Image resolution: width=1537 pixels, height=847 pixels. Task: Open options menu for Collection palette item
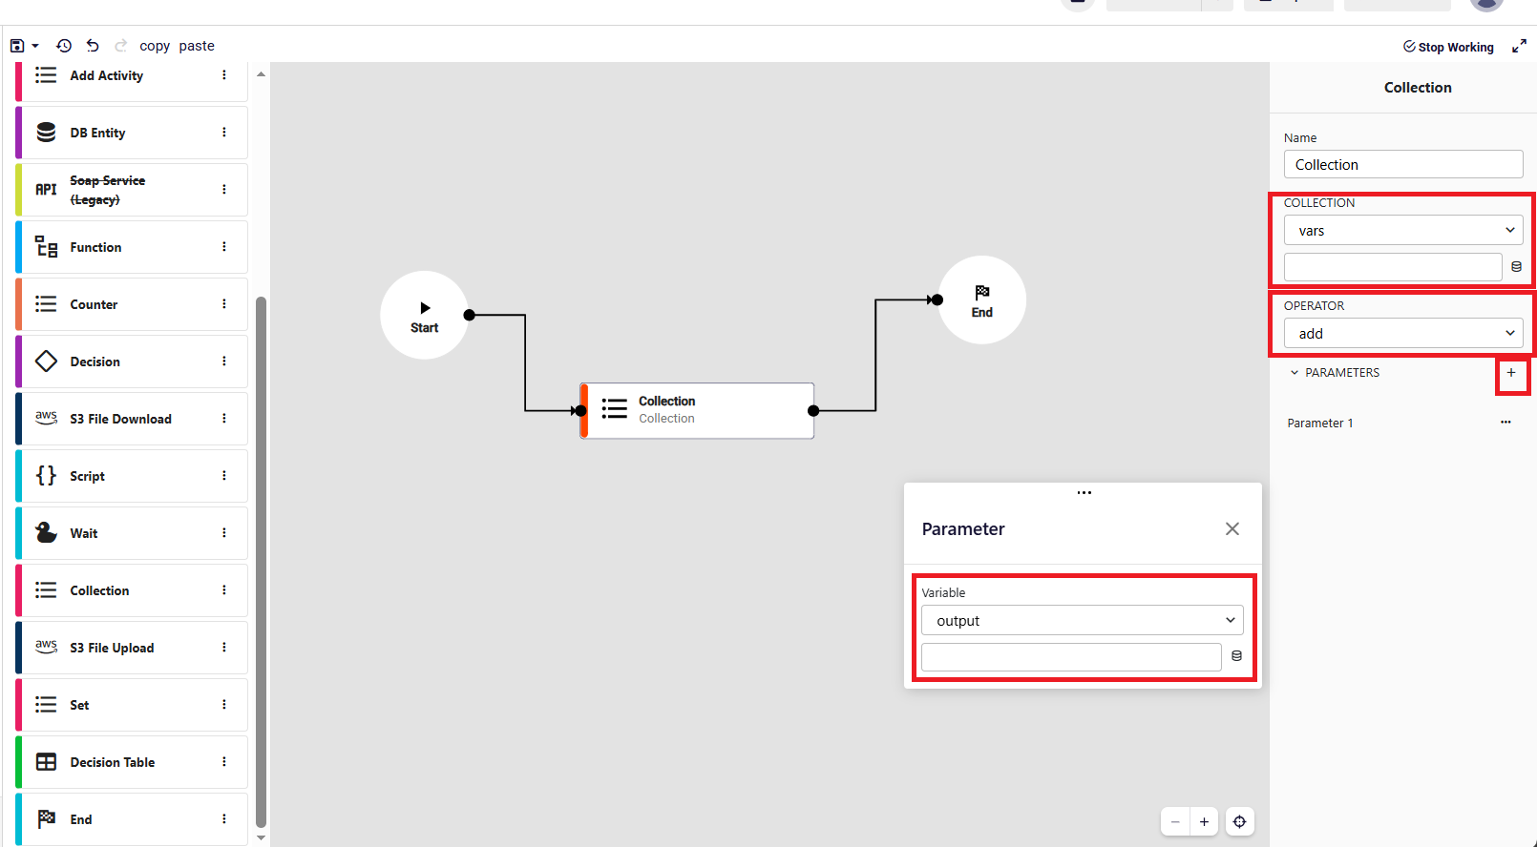click(x=224, y=590)
